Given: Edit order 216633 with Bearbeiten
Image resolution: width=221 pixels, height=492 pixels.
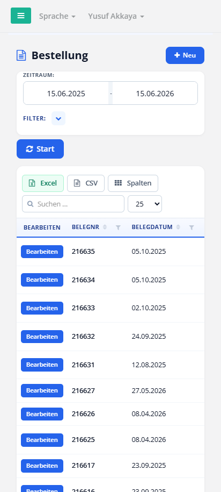Looking at the screenshot, I should pyautogui.click(x=42, y=308).
